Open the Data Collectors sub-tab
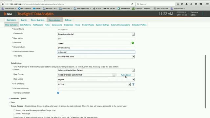The width and height of the screenshot is (210, 118). (11, 25)
